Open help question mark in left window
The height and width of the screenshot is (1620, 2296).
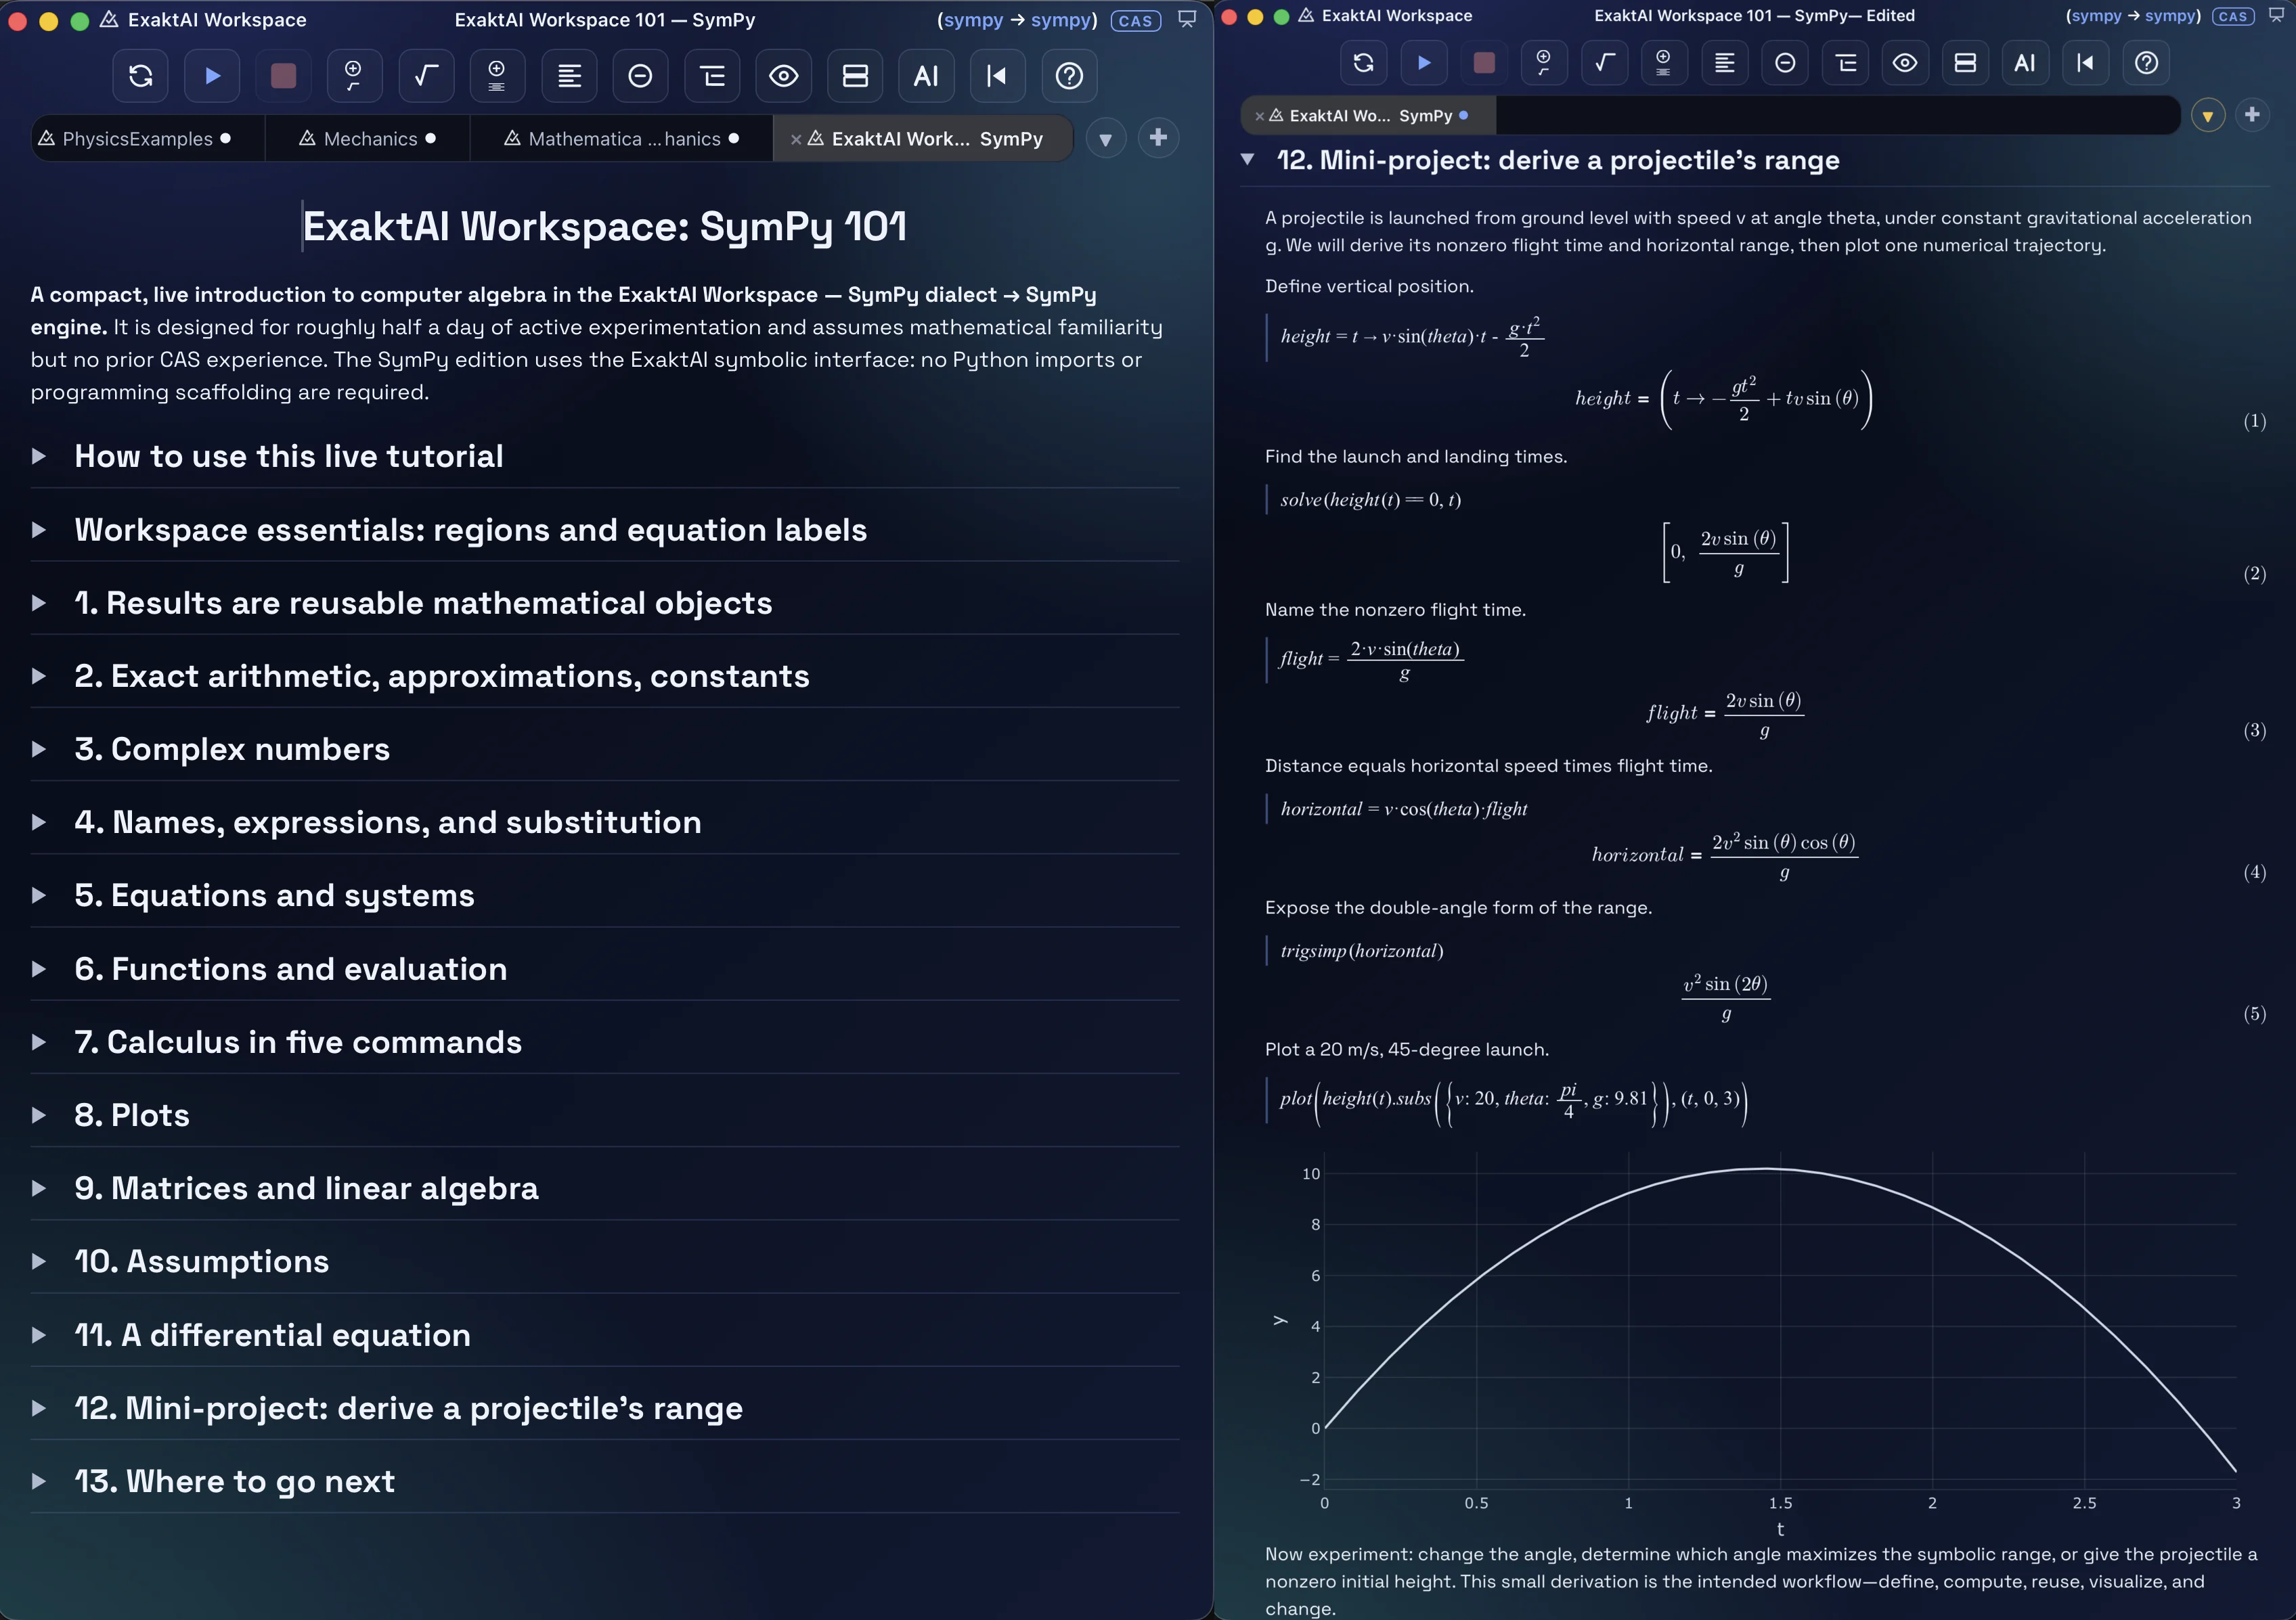pos(1069,76)
